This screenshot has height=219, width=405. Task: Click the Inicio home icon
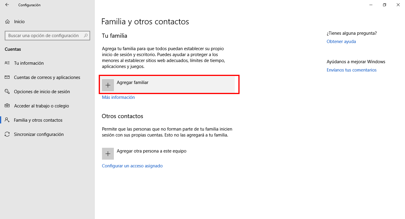coord(7,22)
